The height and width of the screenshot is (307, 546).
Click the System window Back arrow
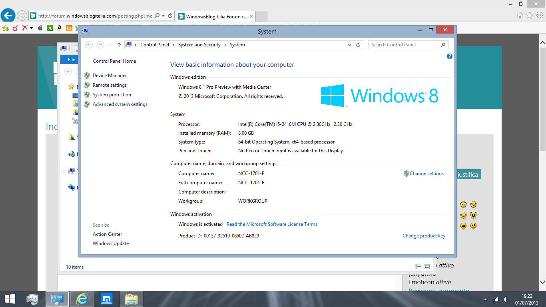89,45
